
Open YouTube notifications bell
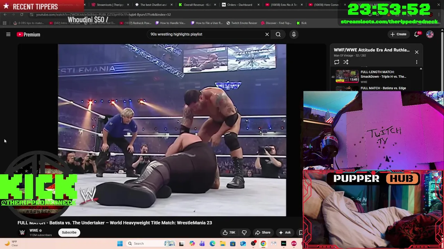(x=417, y=34)
